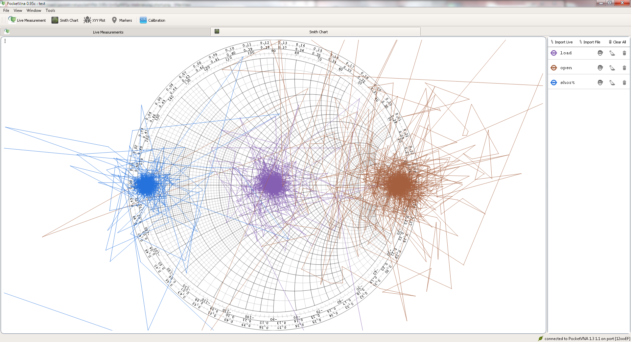This screenshot has height=342, width=631.
Task: Click the dense brown open cluster on chart
Action: [399, 184]
